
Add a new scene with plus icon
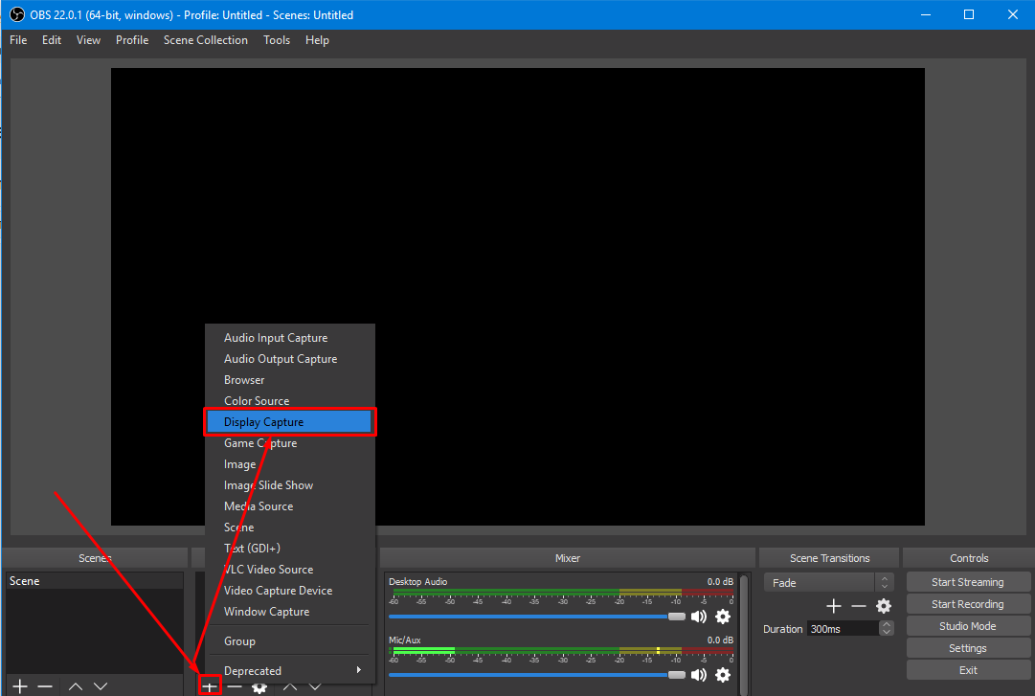pos(20,686)
